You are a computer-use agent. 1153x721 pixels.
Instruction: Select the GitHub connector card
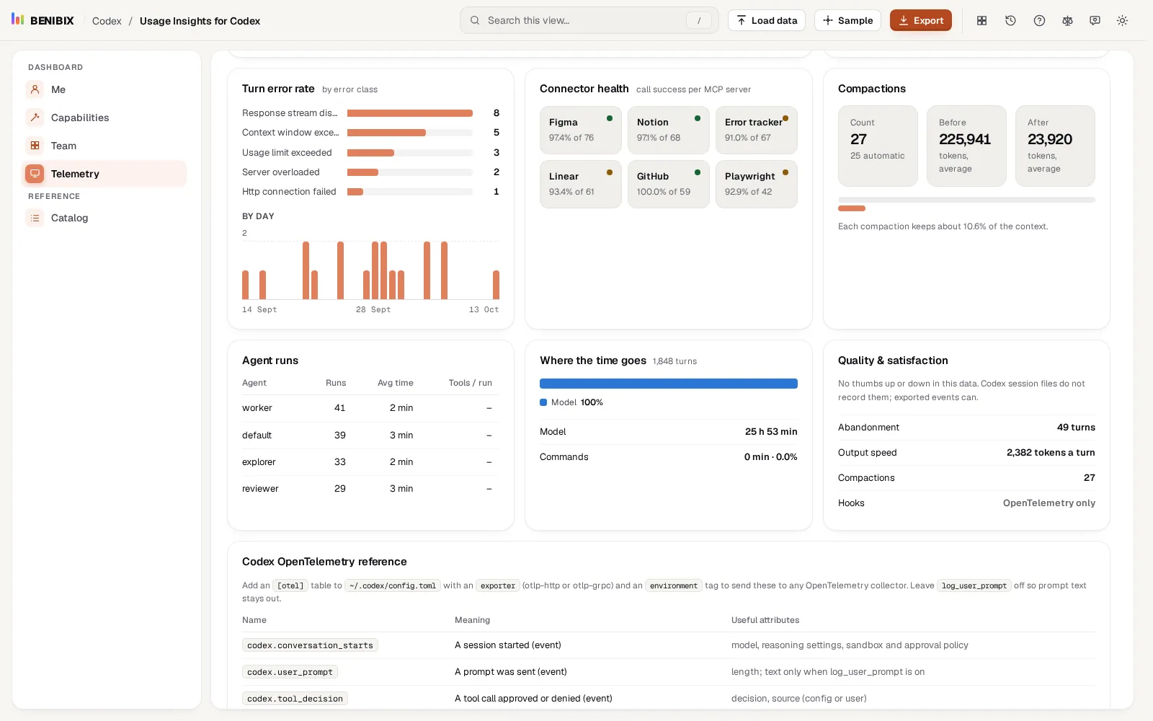click(668, 184)
